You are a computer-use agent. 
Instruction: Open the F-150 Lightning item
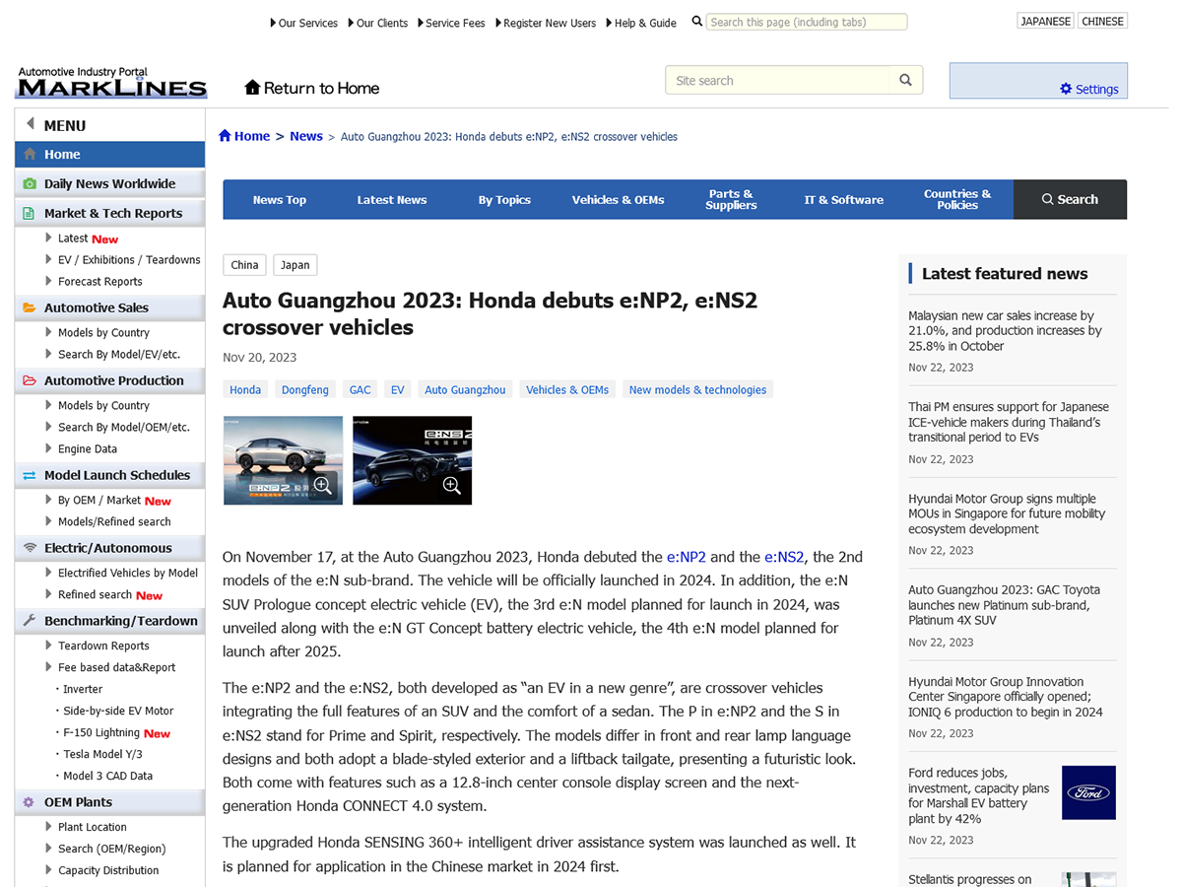tap(101, 733)
